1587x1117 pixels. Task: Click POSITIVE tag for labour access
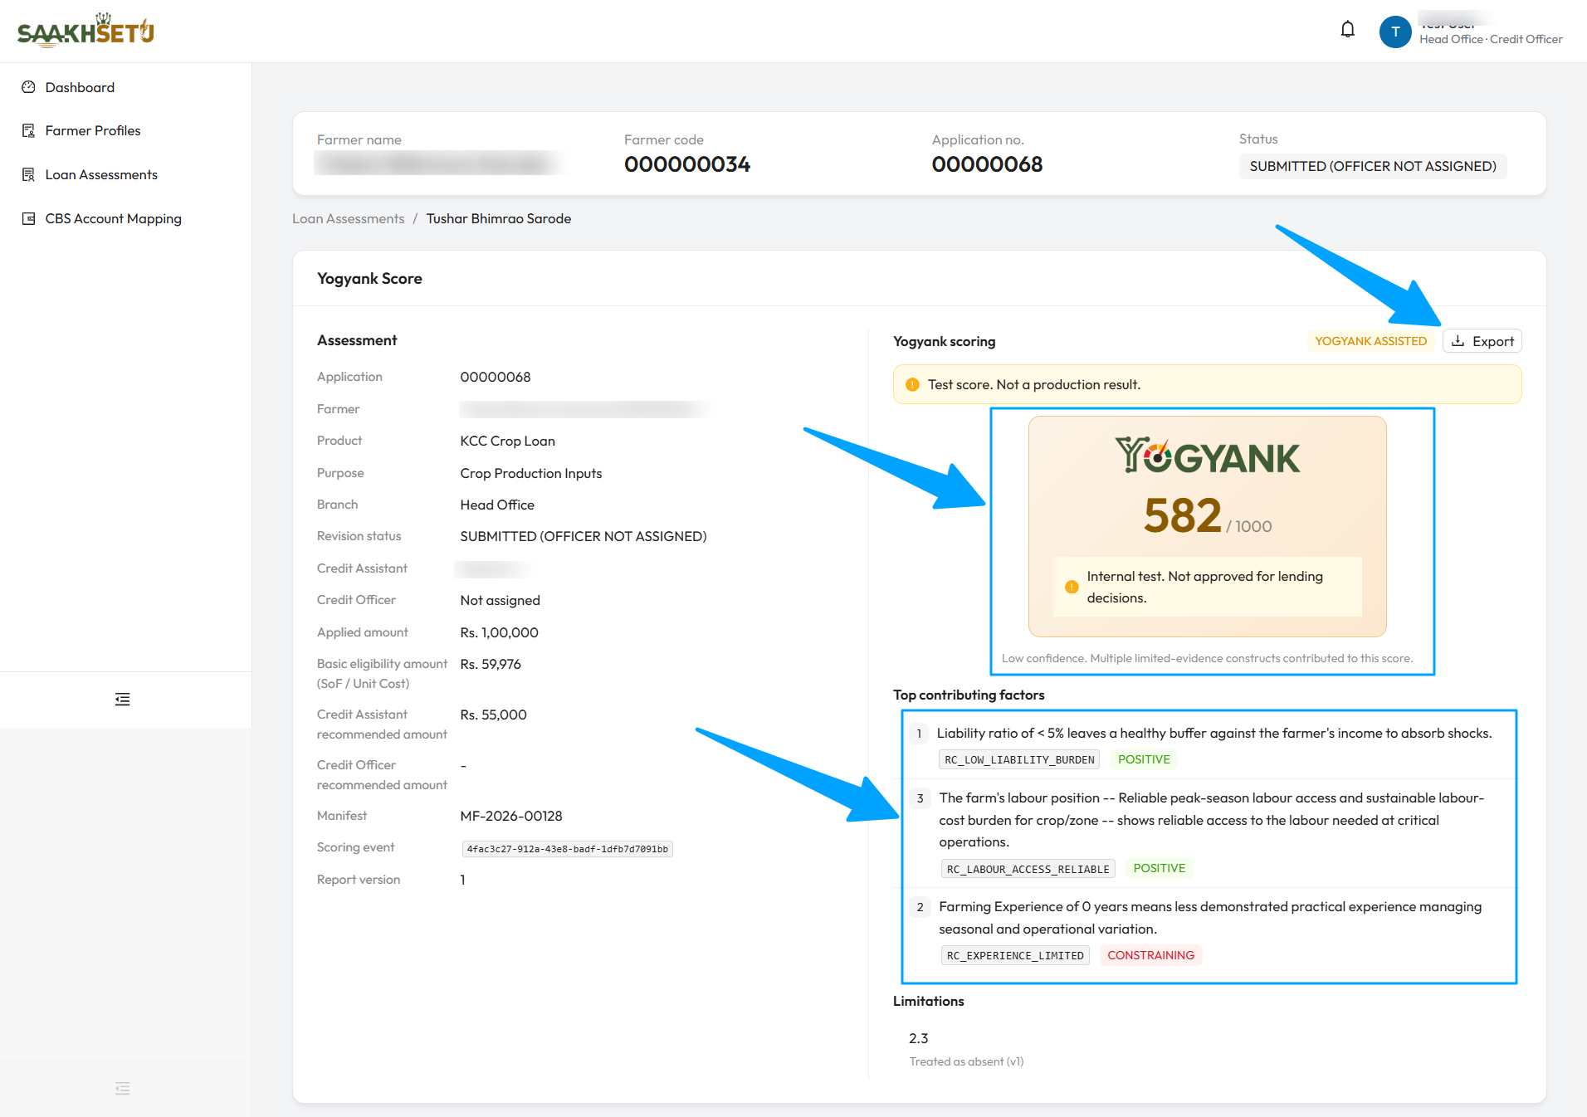pos(1159,868)
